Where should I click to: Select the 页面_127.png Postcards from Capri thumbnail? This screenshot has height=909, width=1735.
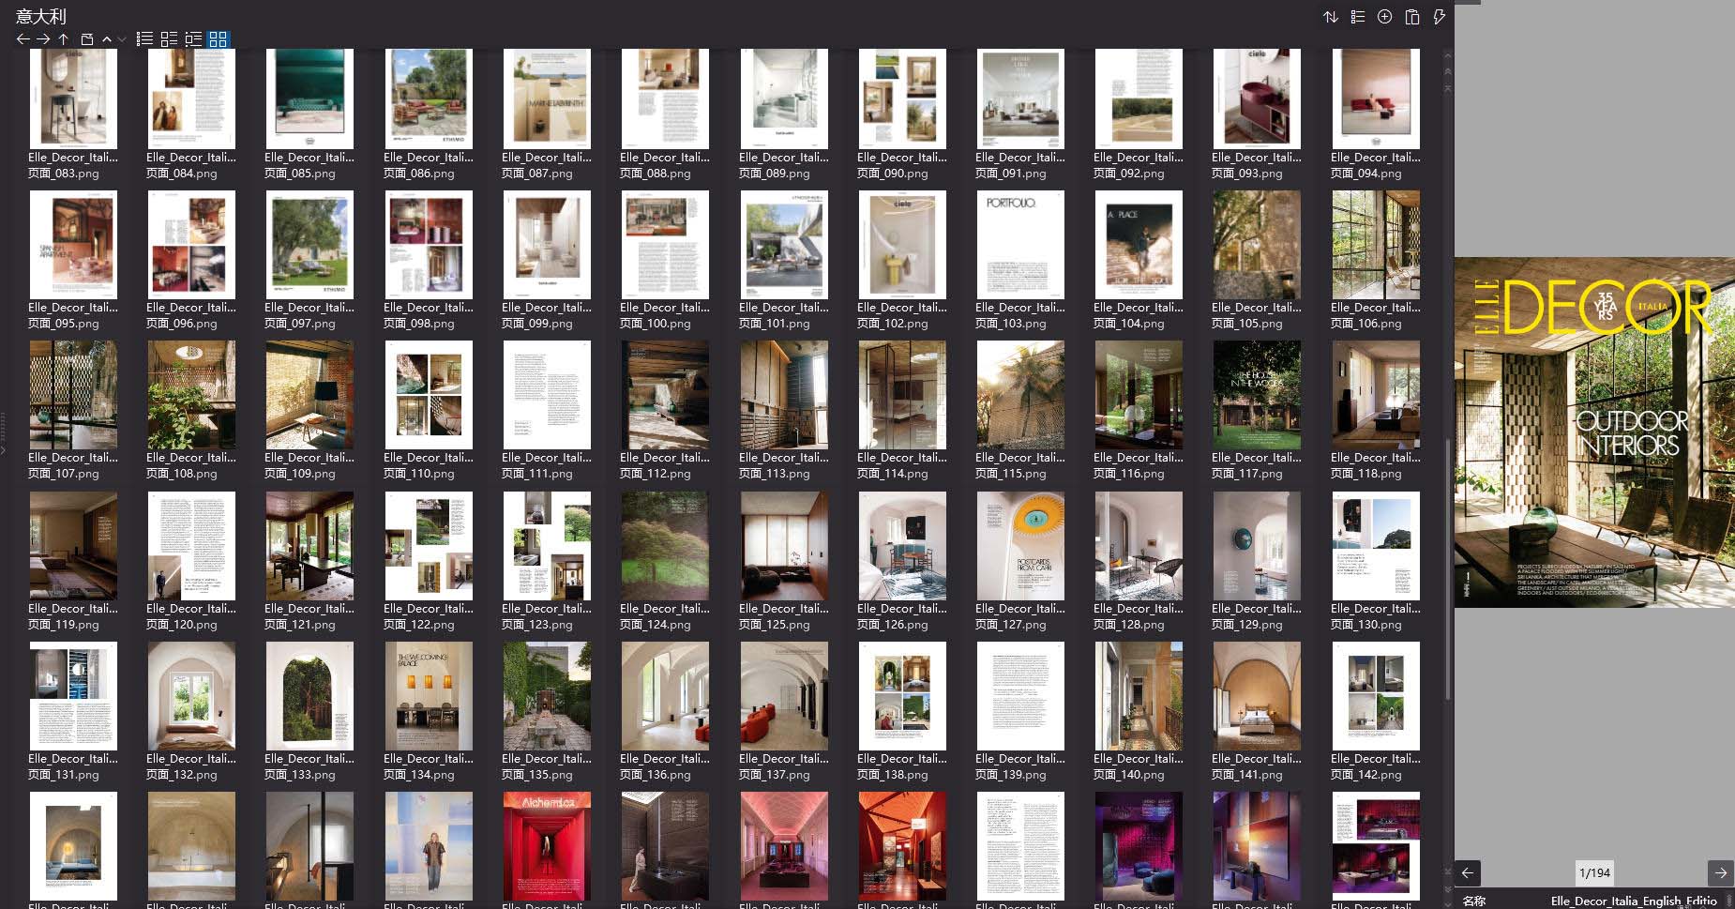1019,546
